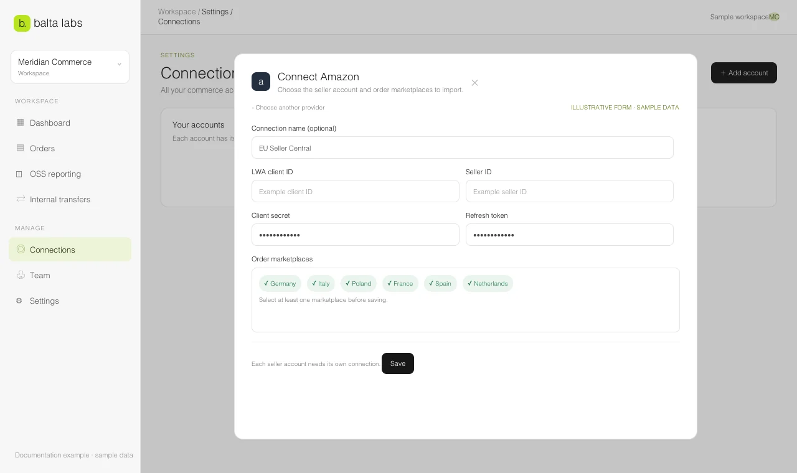Toggle the Netherlands marketplace chip

[x=488, y=283]
